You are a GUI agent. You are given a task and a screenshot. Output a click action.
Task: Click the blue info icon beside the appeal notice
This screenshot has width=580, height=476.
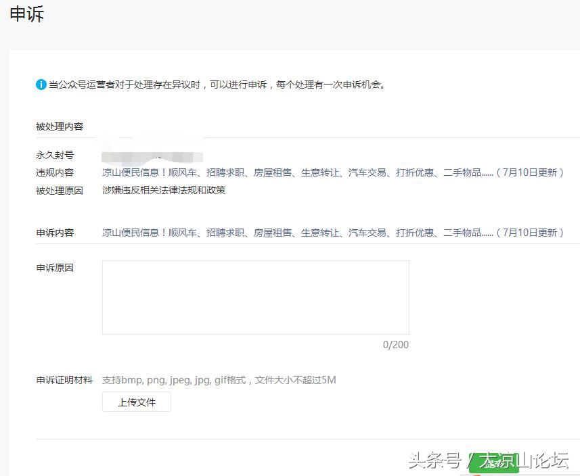[41, 85]
